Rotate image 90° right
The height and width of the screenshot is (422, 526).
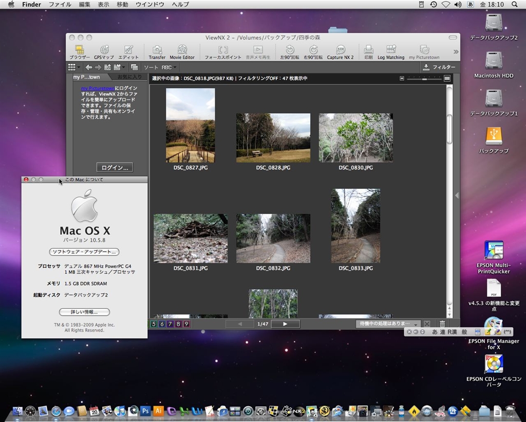[x=313, y=50]
